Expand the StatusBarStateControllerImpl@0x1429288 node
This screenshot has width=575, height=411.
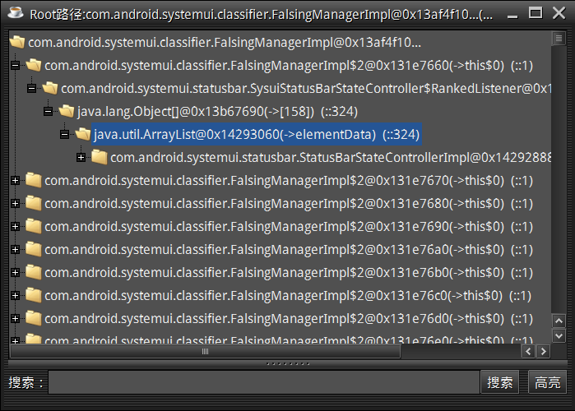click(x=81, y=158)
